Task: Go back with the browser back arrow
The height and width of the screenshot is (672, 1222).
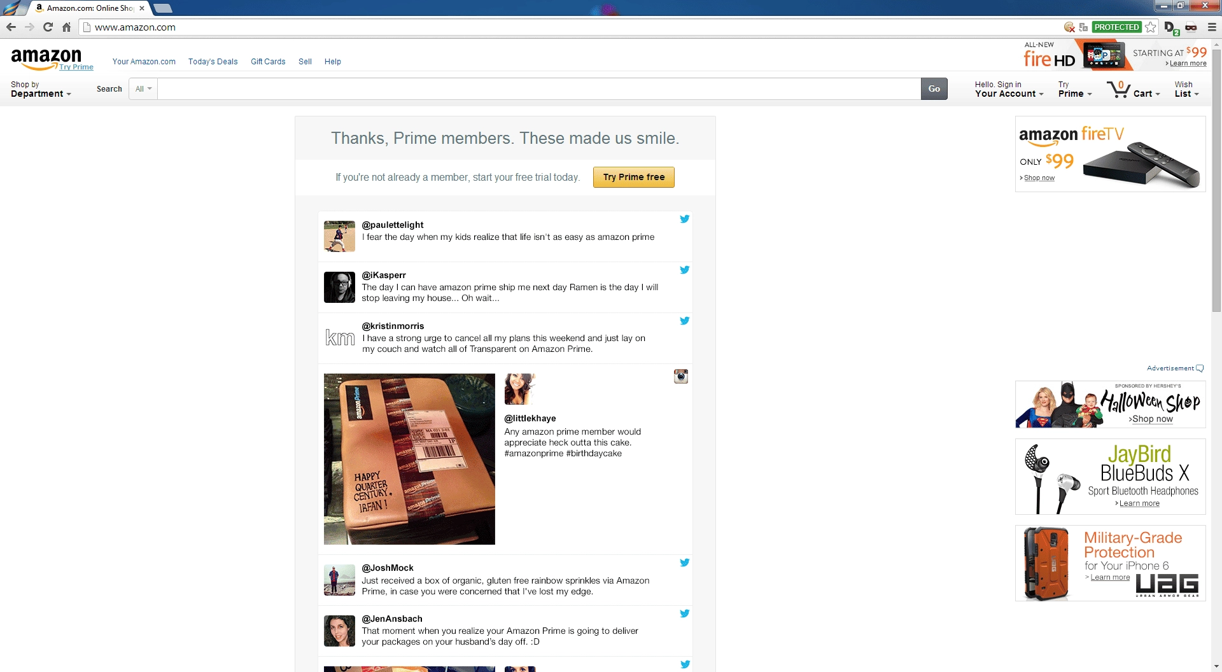Action: click(11, 27)
